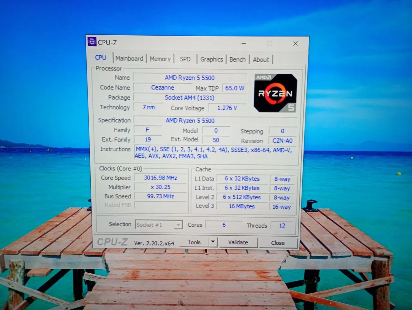Image resolution: width=412 pixels, height=310 pixels.
Task: Click the Multiplier value x 30.25
Action: tap(161, 187)
